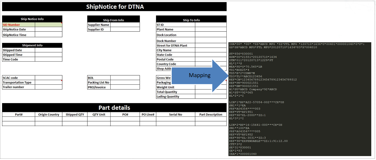Select the "MEA*PD*G*70.560*LB" line

(x=246, y=67)
